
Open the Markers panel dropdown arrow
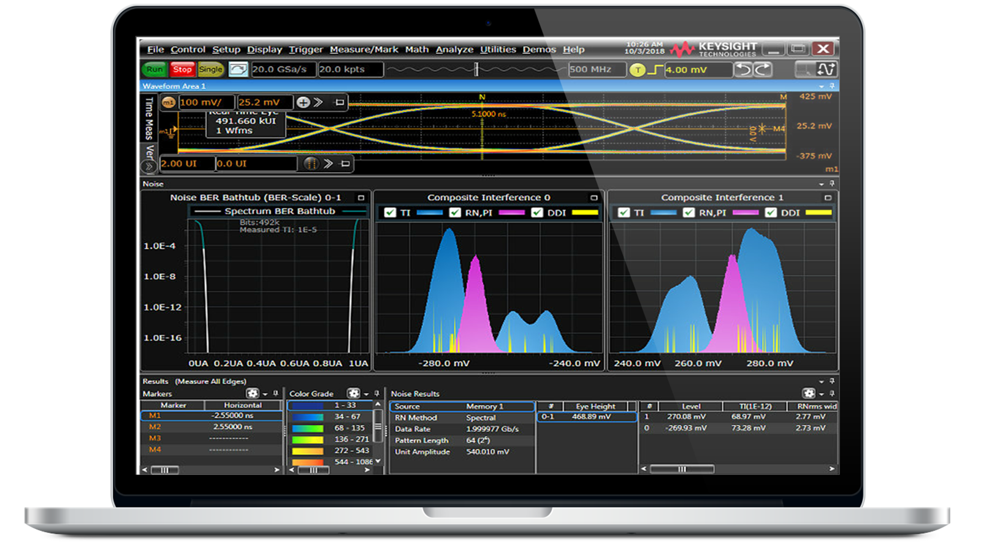point(265,394)
